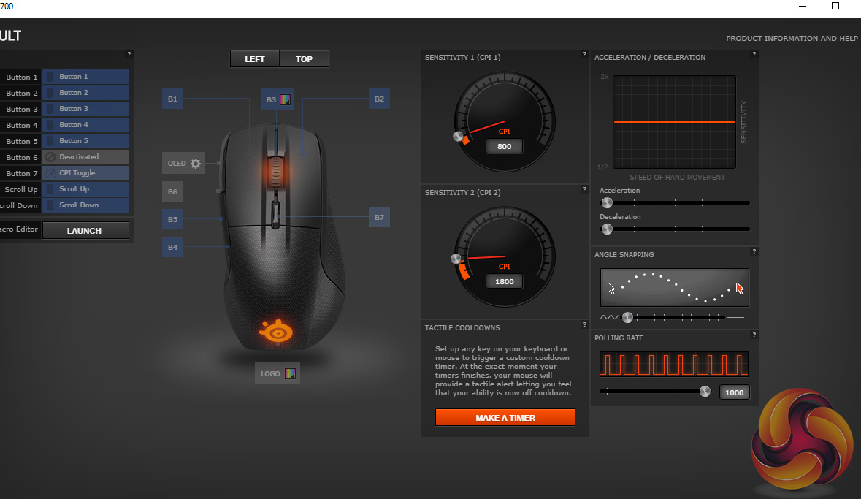Screen dimensions: 861x499
Task: Click the polling rate value field 1000
Action: tap(734, 392)
